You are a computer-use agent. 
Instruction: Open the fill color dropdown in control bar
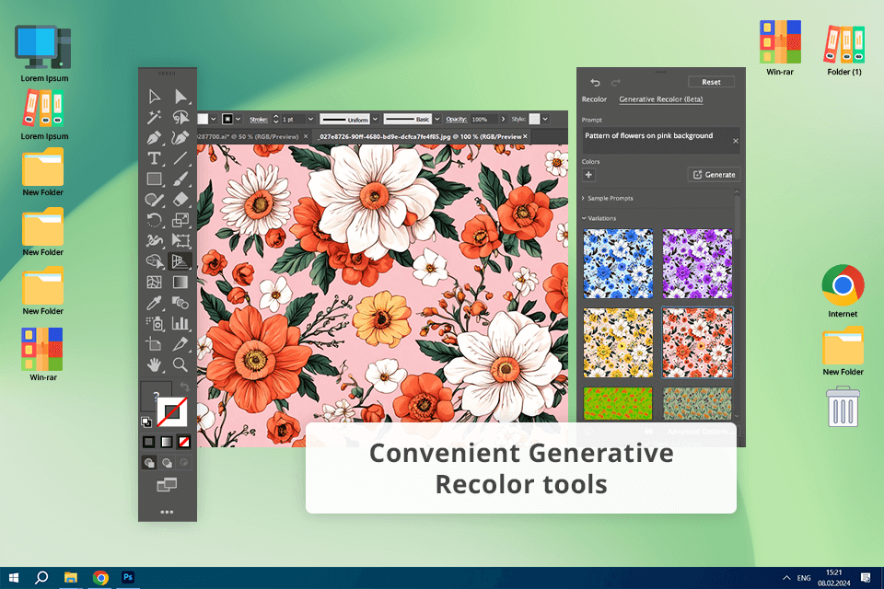pos(213,120)
